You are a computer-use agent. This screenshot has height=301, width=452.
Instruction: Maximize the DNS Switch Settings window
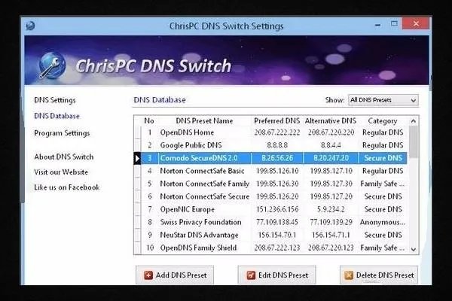pos(394,24)
